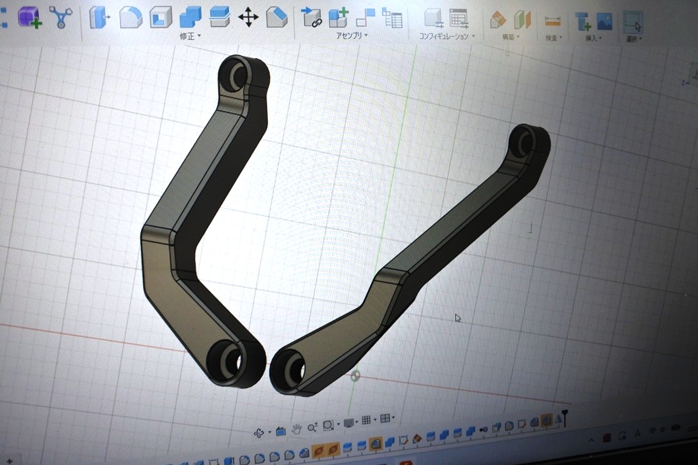The height and width of the screenshot is (465, 698).
Task: Expand the 修正 dropdown menu
Action: pyautogui.click(x=189, y=36)
